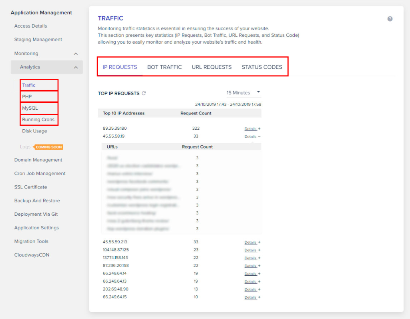Click the help question mark icon
Image resolution: width=410 pixels, height=319 pixels.
tap(390, 19)
